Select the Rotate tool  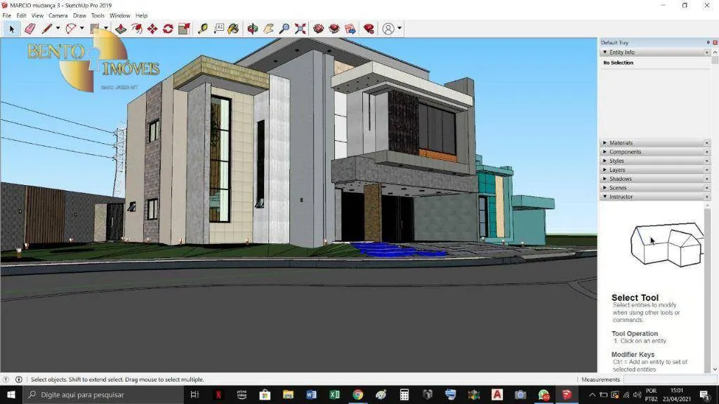[x=168, y=29]
